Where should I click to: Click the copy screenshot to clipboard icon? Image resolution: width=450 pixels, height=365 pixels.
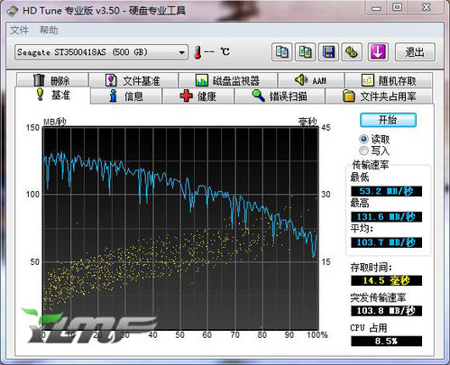point(305,52)
